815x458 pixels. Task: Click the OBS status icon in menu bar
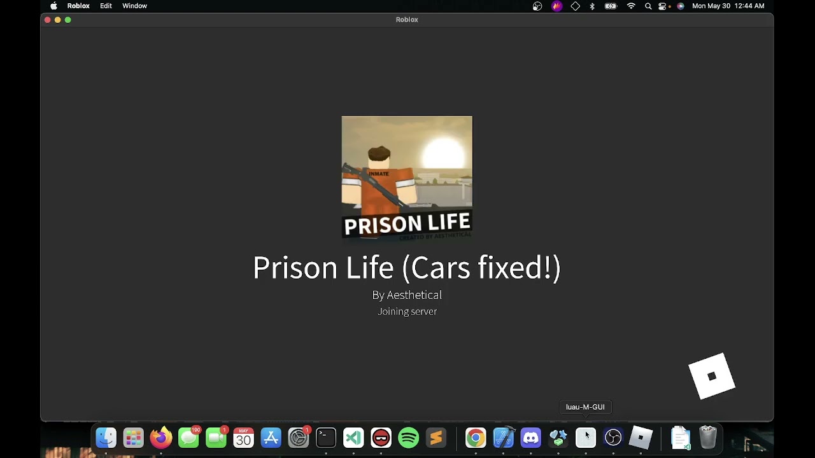(537, 6)
